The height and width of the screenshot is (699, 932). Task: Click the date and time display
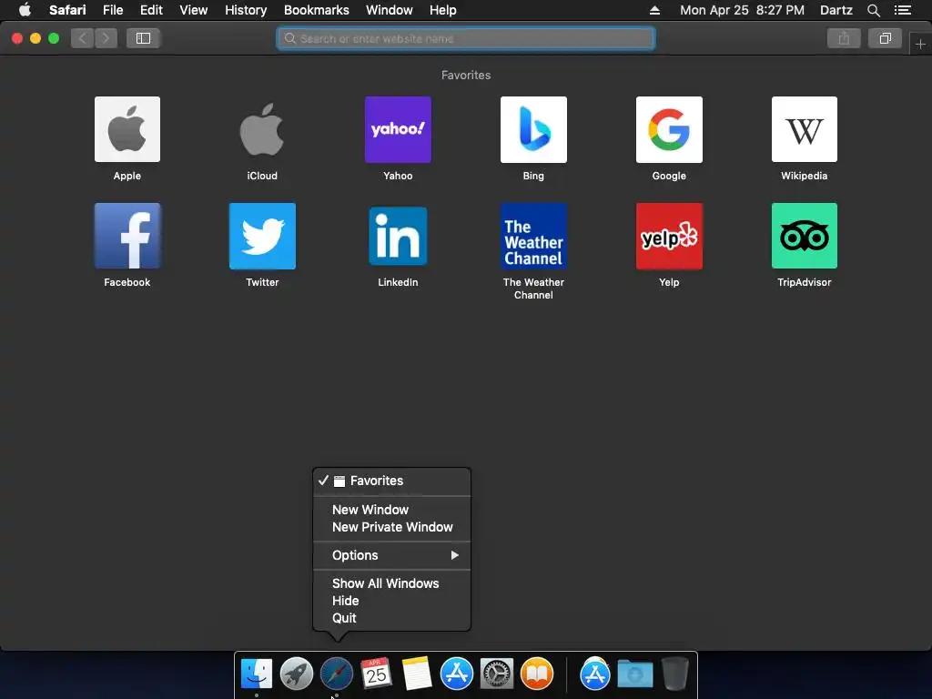click(x=742, y=10)
